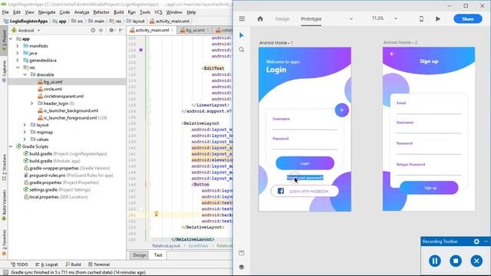Viewport: 491px width, 276px height.
Task: Click scroll-from-source target icon in Project panel
Action: (x=93, y=31)
